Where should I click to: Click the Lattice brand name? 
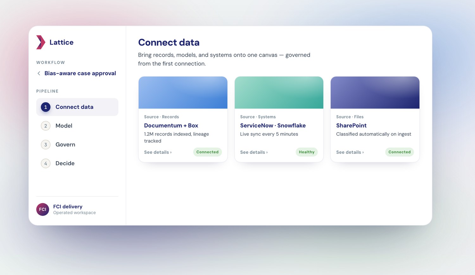61,42
